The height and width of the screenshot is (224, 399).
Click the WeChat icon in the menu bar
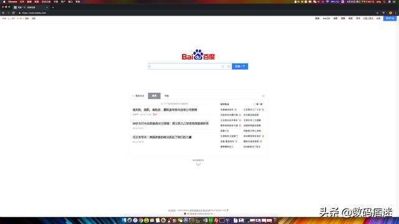[x=314, y=1]
